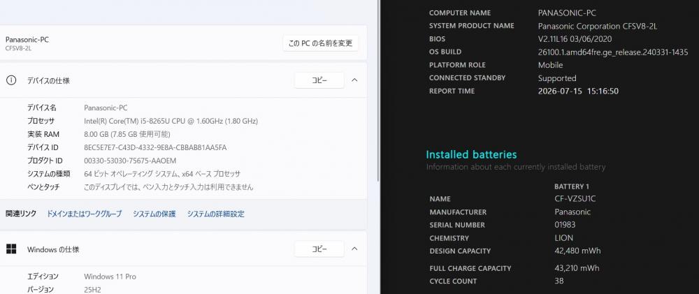Select the CFSV8-2L model text under PC name

(18, 48)
